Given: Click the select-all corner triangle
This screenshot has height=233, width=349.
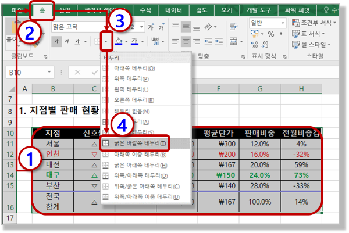Looking at the screenshot, I should pyautogui.click(x=12, y=89).
